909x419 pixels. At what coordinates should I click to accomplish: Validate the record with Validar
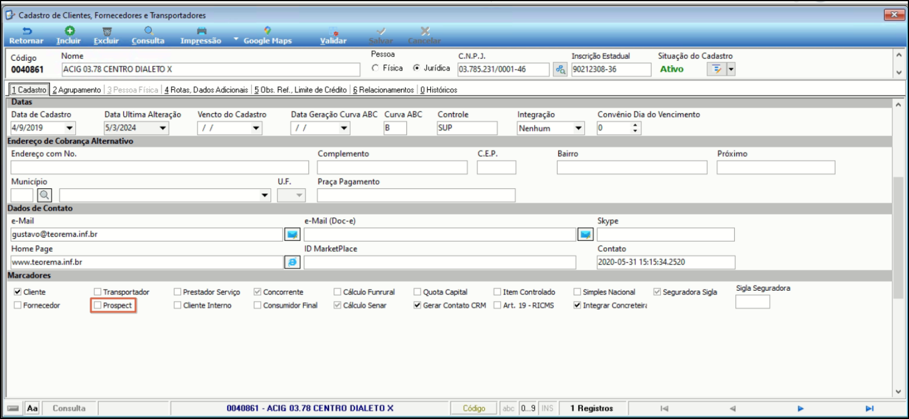pos(334,35)
